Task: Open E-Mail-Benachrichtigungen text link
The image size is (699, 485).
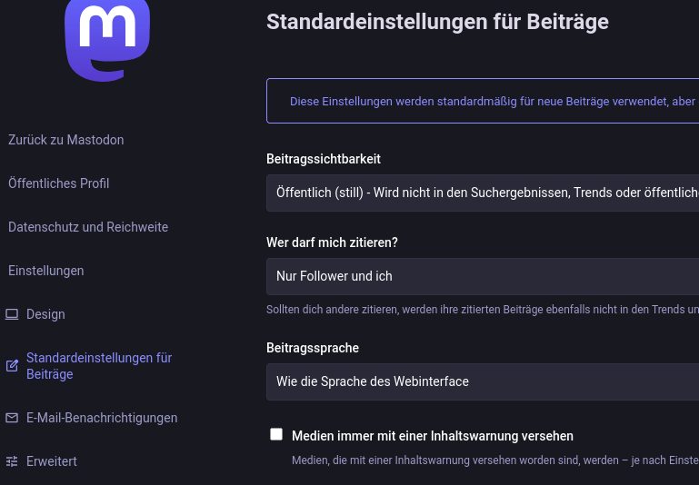Action: point(102,418)
